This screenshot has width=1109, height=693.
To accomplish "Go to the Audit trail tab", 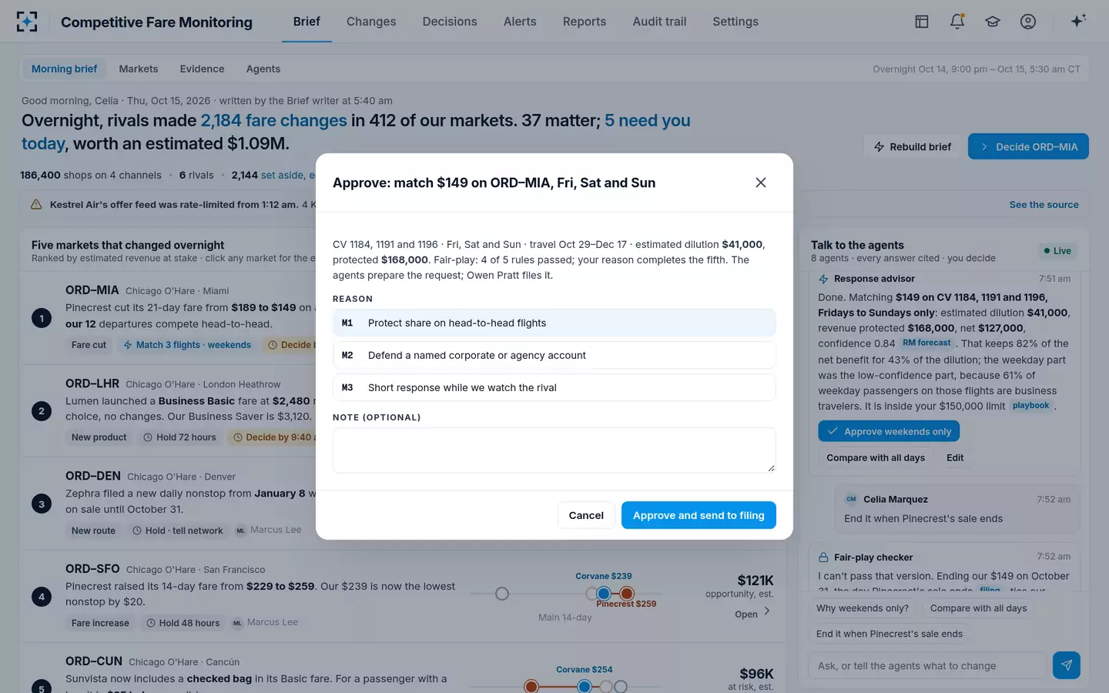I will pyautogui.click(x=659, y=22).
